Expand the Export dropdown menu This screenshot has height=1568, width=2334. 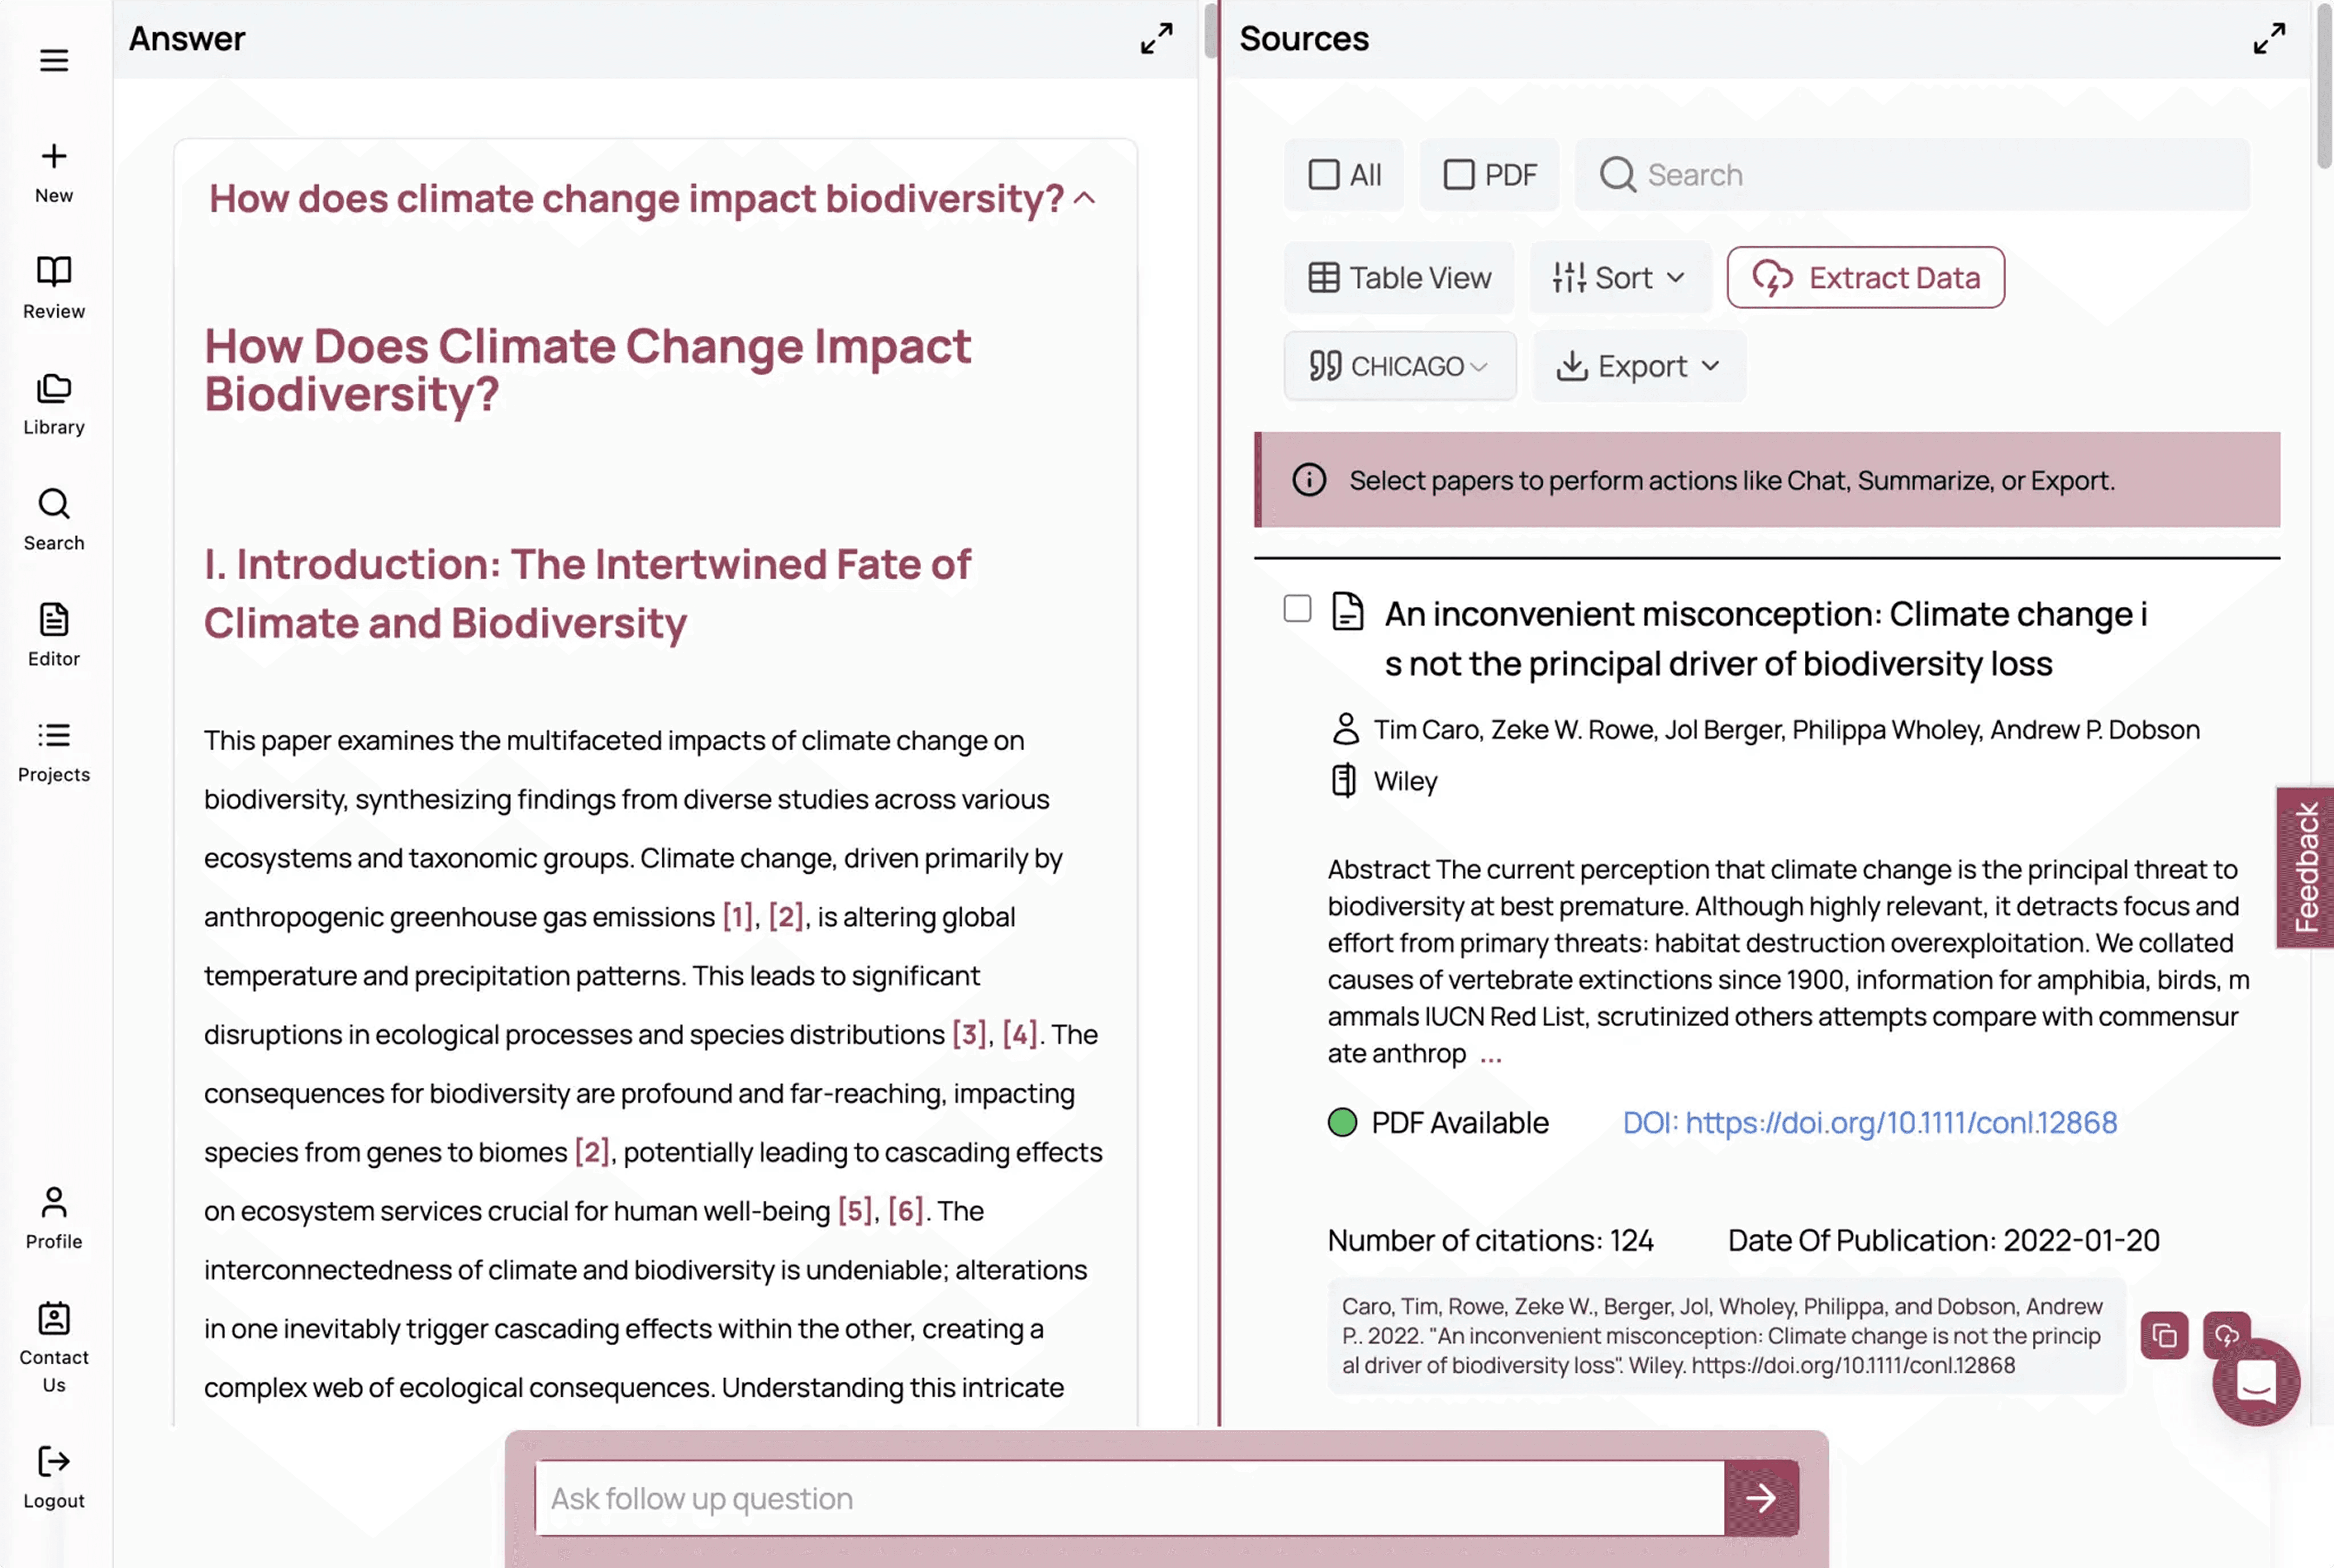tap(1638, 366)
